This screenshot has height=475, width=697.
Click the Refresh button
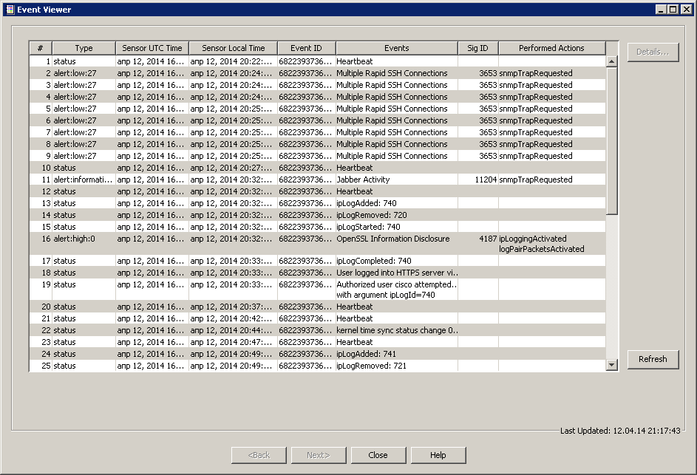[653, 359]
